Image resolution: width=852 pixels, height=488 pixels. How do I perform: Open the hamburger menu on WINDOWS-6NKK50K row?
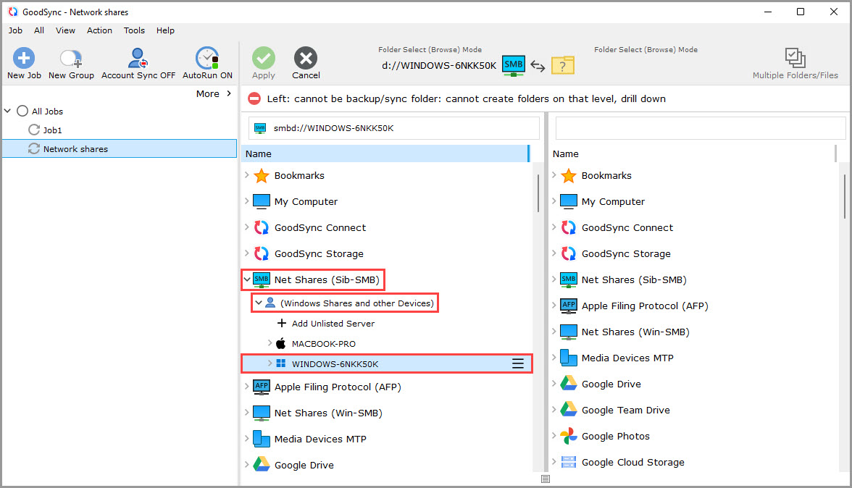pyautogui.click(x=518, y=363)
